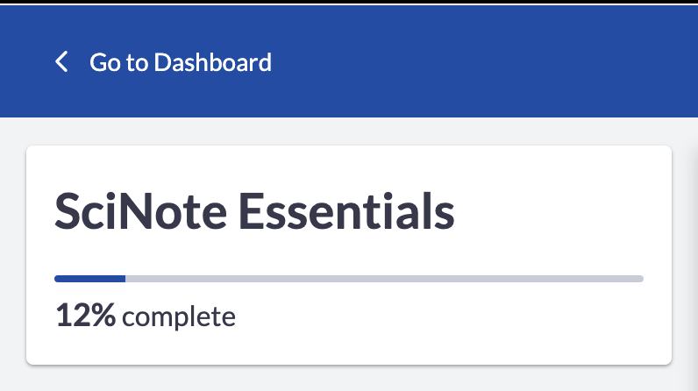Click the SciNote Essentials course title
This screenshot has height=391, width=698.
(254, 212)
